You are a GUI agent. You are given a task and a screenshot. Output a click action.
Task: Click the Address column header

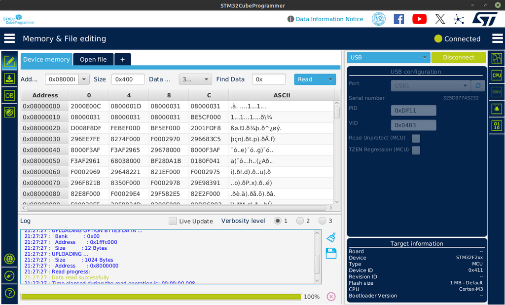45,95
